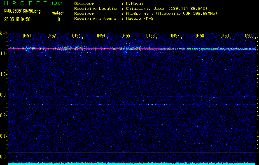This screenshot has width=259, height=165.
Task: Click the 0458 time marker
Action: (200, 35)
